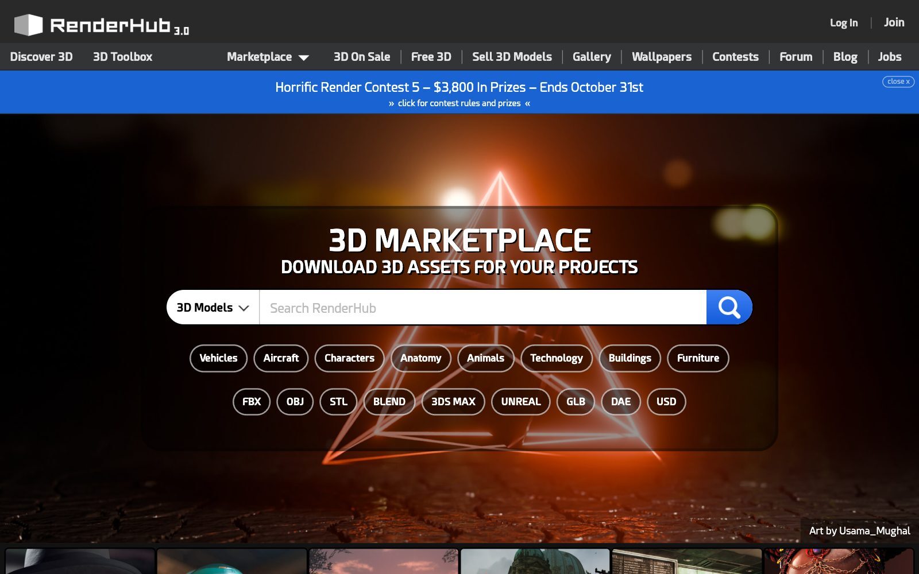Select the Aircraft category pill
This screenshot has height=574, width=919.
click(x=281, y=358)
